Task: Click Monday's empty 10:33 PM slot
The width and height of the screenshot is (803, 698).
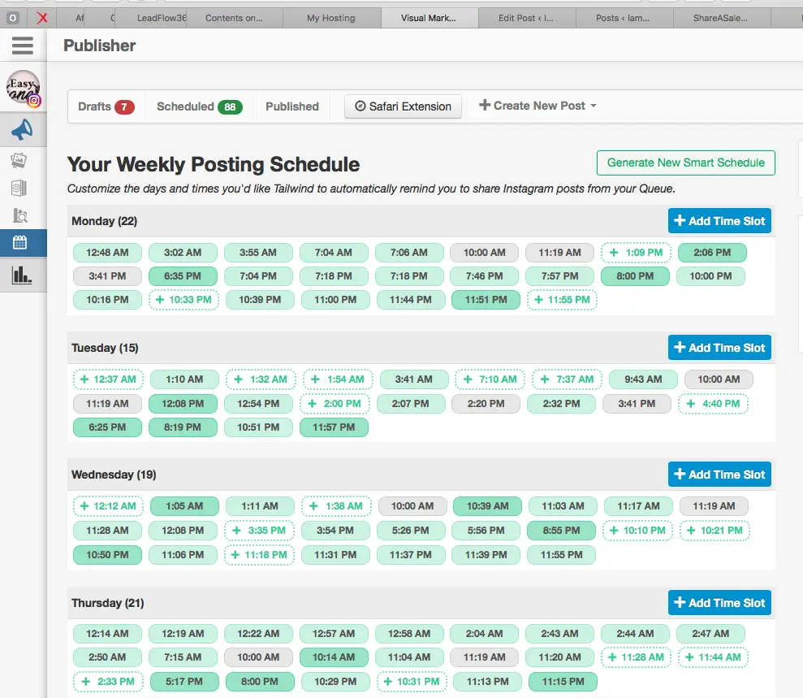Action: 183,300
